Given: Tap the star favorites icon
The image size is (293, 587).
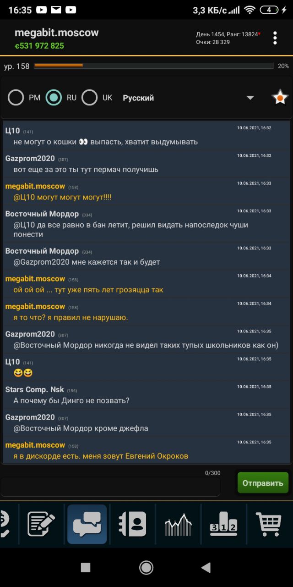Looking at the screenshot, I should (280, 98).
